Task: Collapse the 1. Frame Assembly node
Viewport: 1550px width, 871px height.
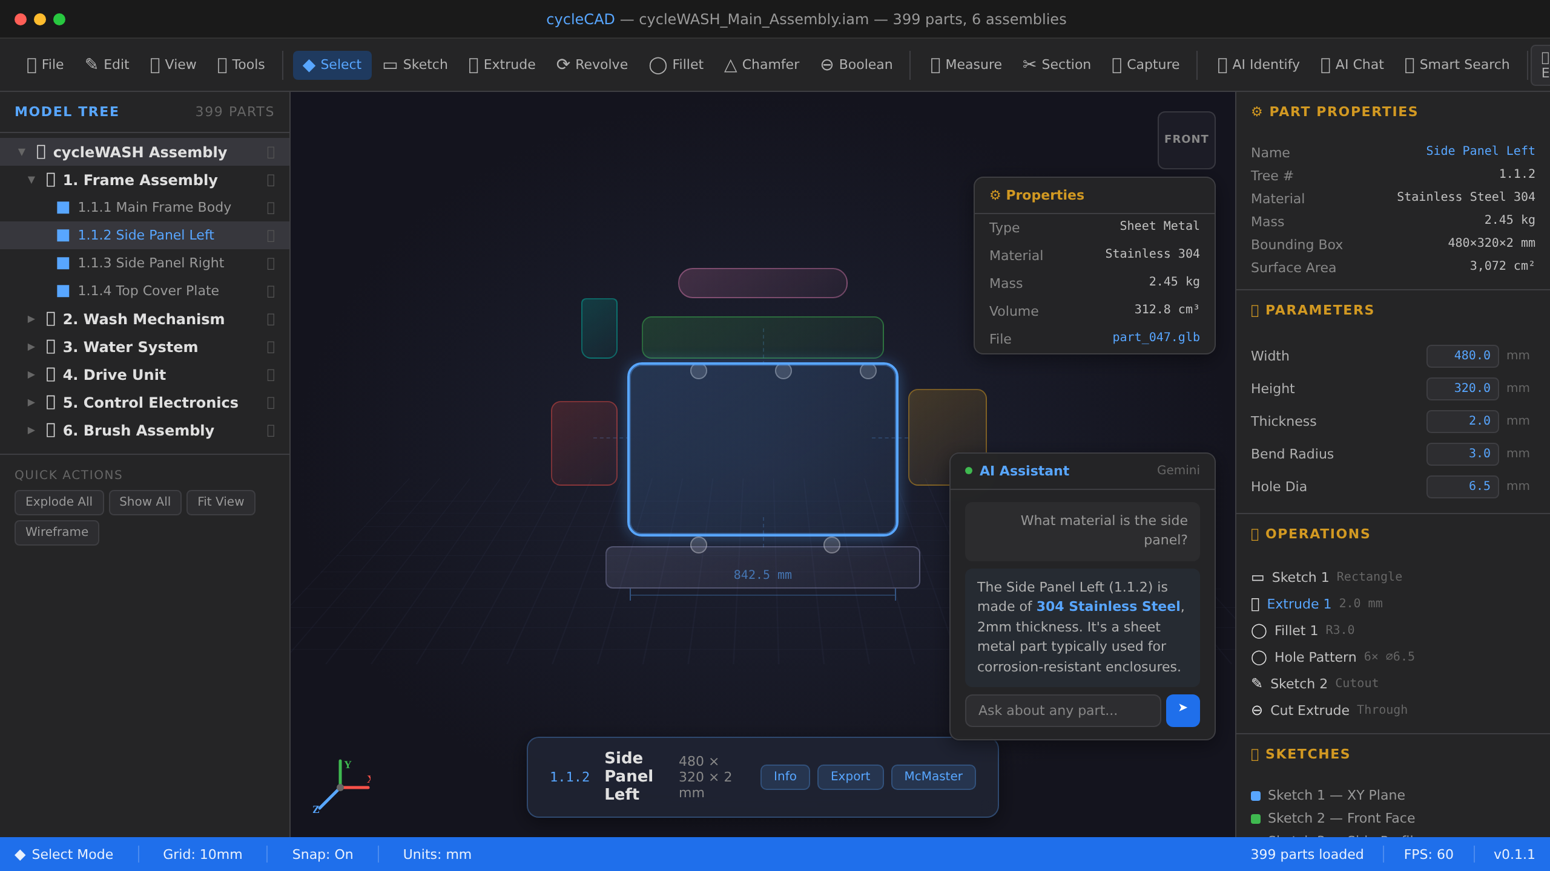Action: pyautogui.click(x=31, y=180)
